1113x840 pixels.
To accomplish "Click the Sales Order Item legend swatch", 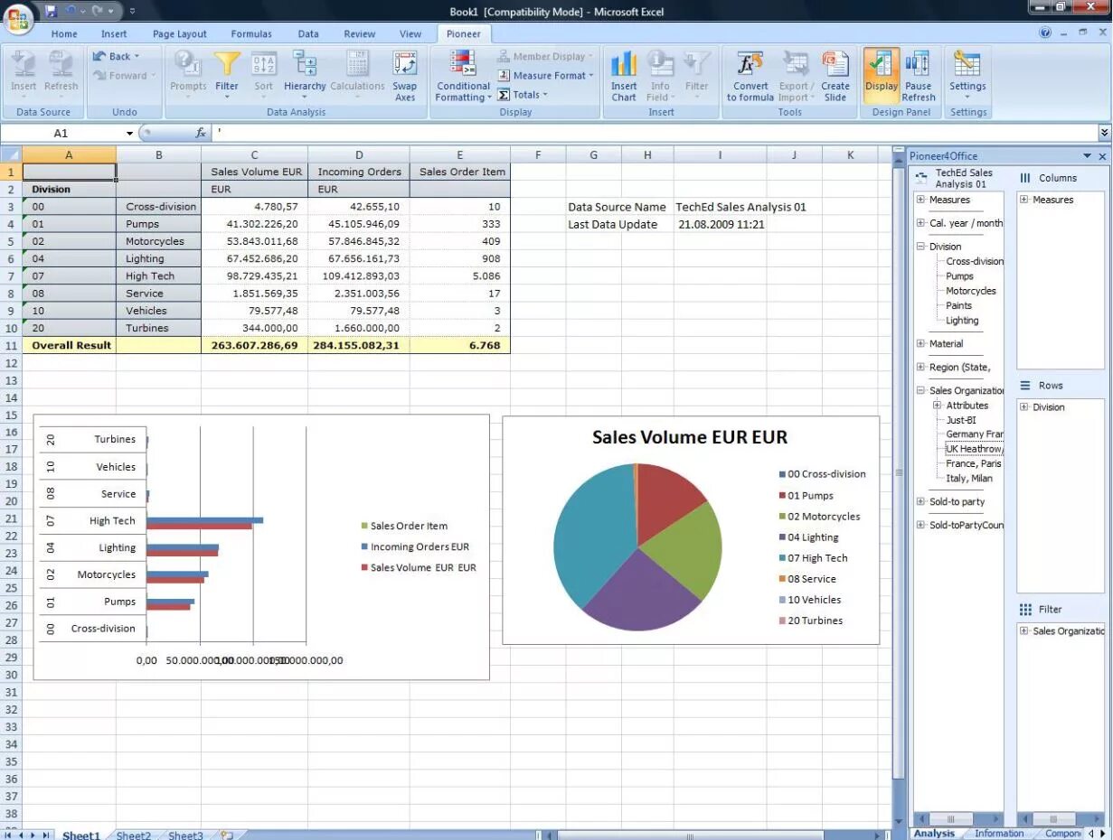I will click(x=364, y=526).
